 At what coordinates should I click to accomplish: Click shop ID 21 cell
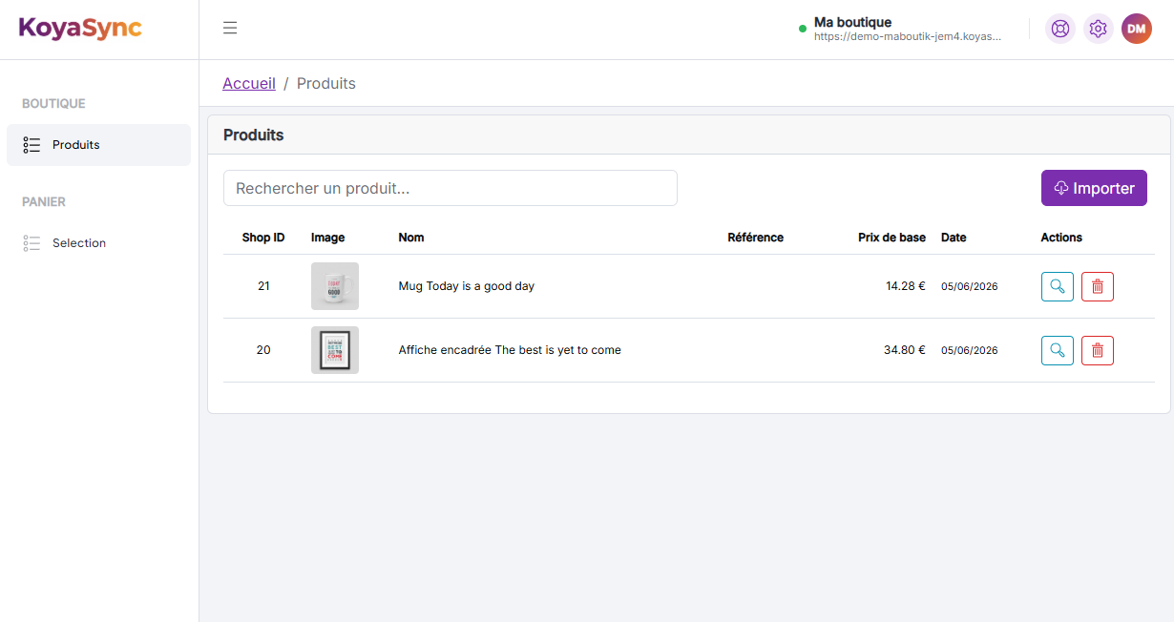pos(263,286)
